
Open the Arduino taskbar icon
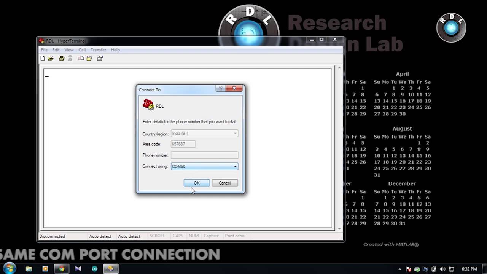click(x=94, y=269)
